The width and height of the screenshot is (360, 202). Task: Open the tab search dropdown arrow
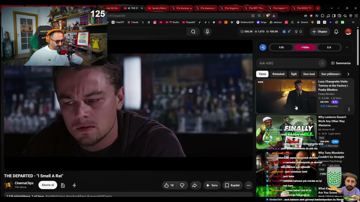coord(332,8)
